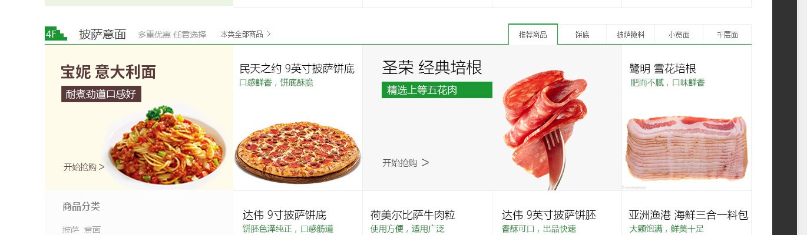Click 开始抢购 arrow under 圣荣 经典培根
Screen dimensions: 807x235
pos(406,163)
